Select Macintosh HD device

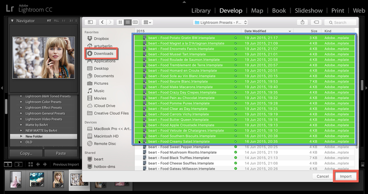[x=103, y=136]
